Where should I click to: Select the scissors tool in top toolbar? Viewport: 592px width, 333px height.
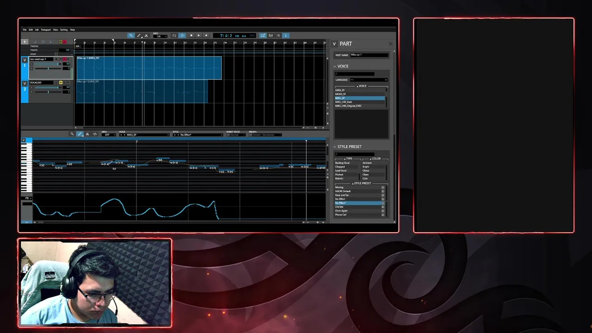[x=146, y=36]
